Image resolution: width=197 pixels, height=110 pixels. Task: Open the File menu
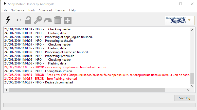point(5,10)
